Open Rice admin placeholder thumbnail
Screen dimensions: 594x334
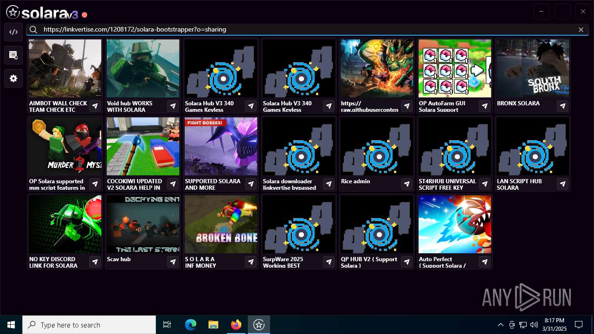coord(377,146)
